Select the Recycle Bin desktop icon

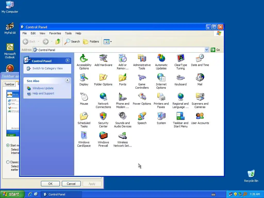251,176
